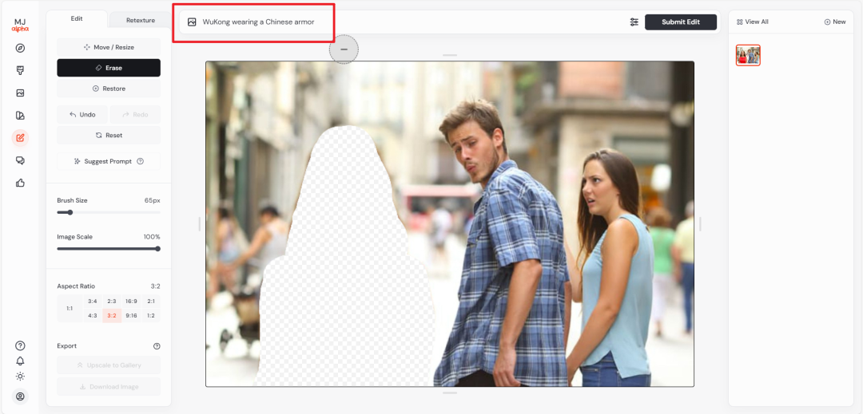Open the Create brush icon in sidebar
The height and width of the screenshot is (414, 863).
[x=20, y=70]
